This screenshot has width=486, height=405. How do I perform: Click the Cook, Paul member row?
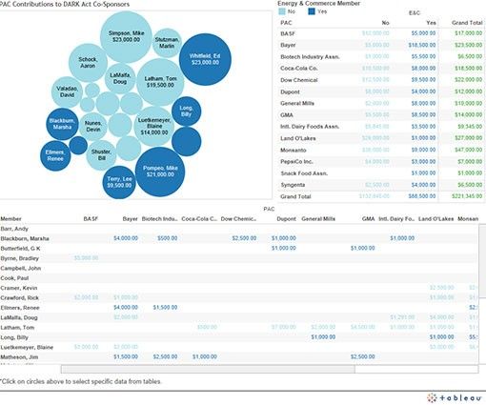(239, 278)
